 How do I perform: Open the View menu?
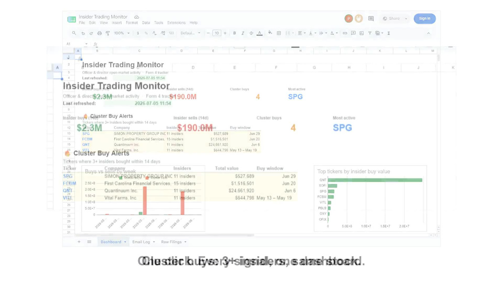[x=104, y=23]
